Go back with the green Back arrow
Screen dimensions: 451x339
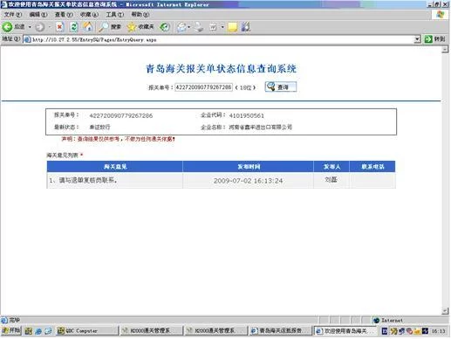click(13, 27)
